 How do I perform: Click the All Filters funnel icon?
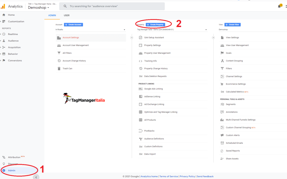pyautogui.click(x=59, y=53)
